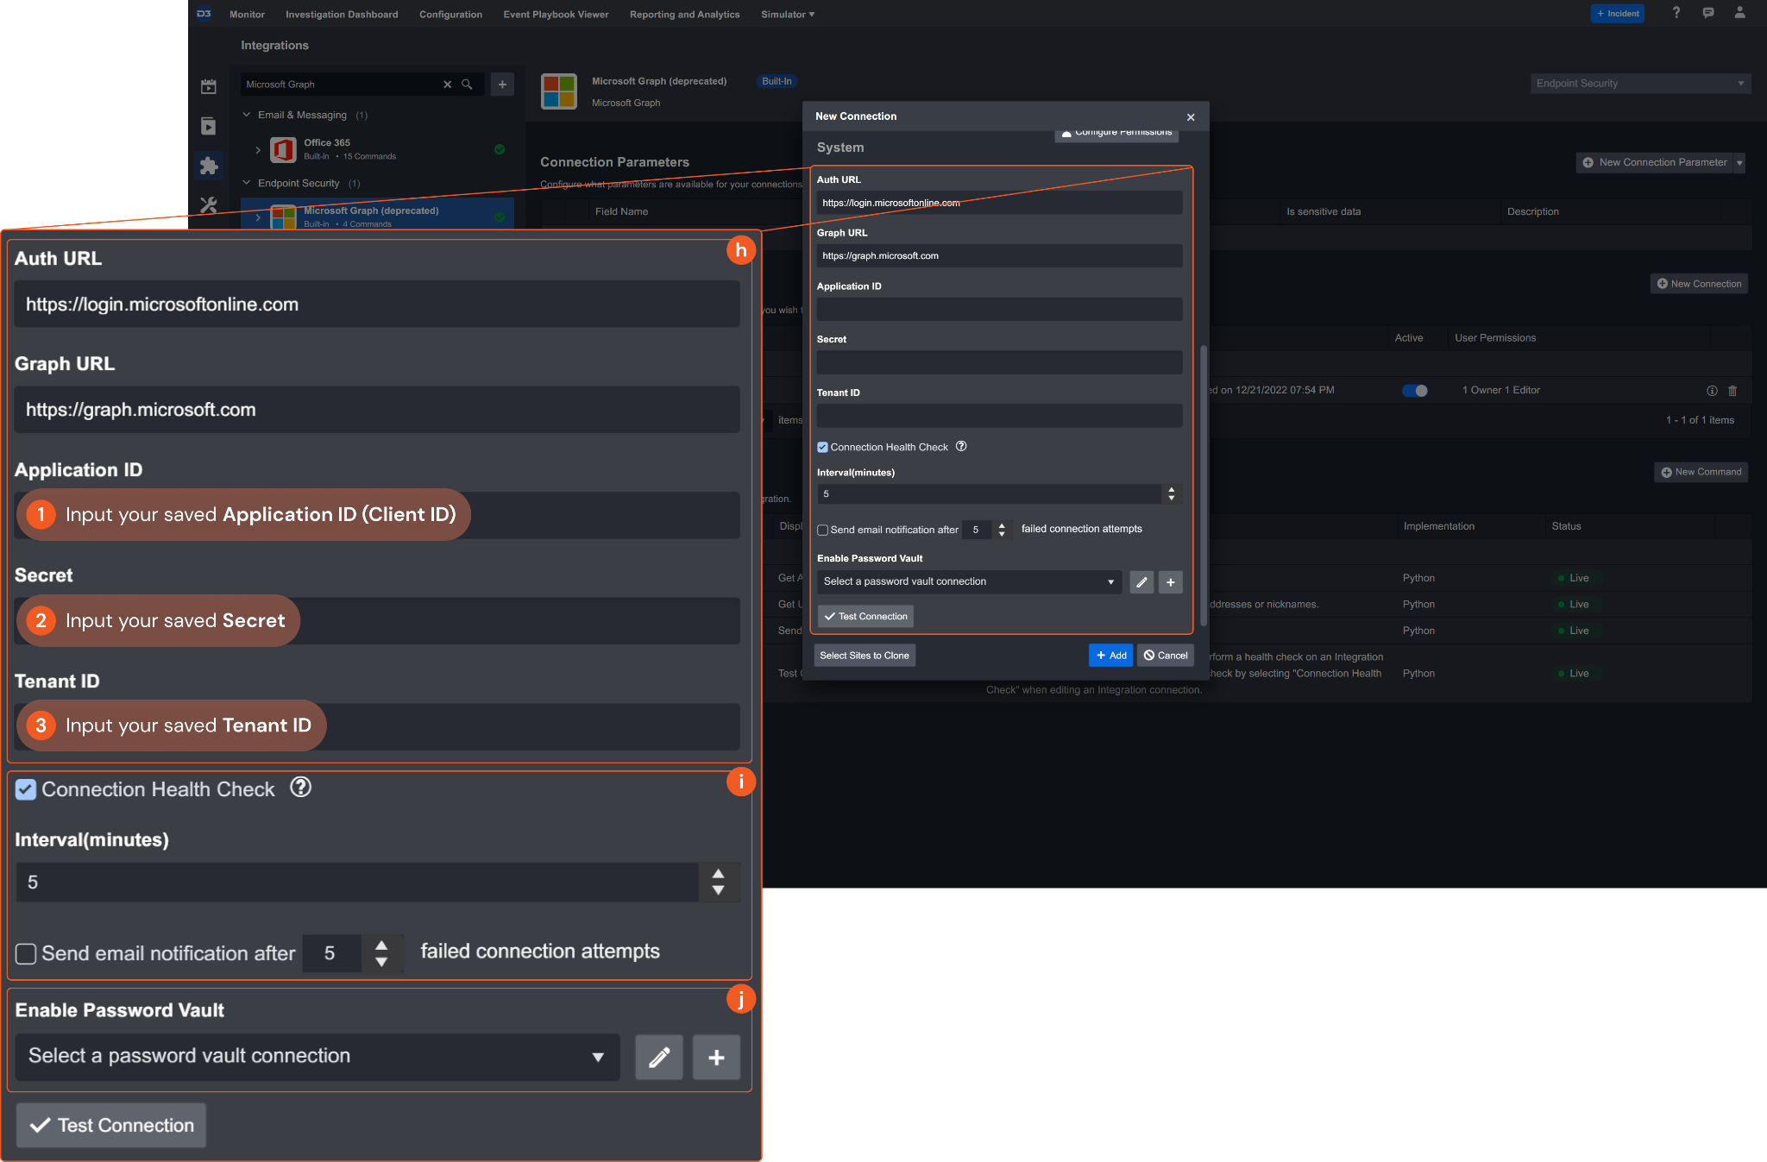The width and height of the screenshot is (1767, 1162).
Task: Increase Interval minutes stepper in enlarged callout
Action: [x=718, y=874]
